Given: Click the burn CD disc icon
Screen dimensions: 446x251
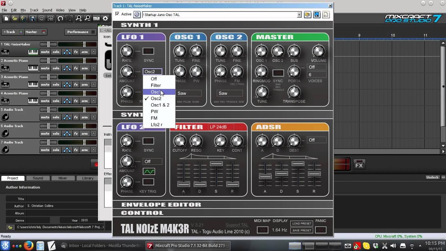Looking at the screenshot, I should pos(42,18).
